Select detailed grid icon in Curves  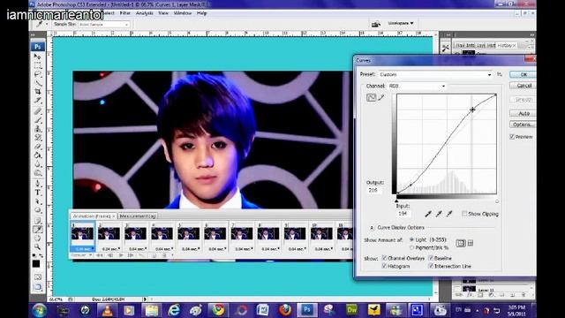[471, 244]
